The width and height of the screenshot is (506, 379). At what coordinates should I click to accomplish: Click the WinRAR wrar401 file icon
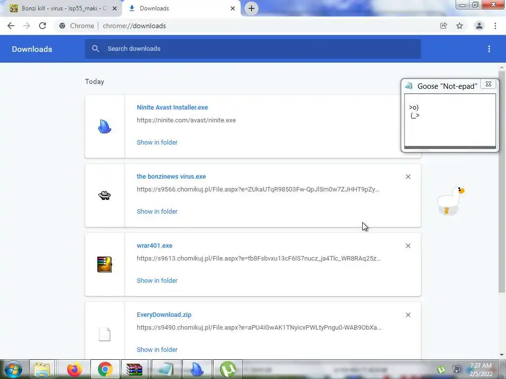pos(105,265)
